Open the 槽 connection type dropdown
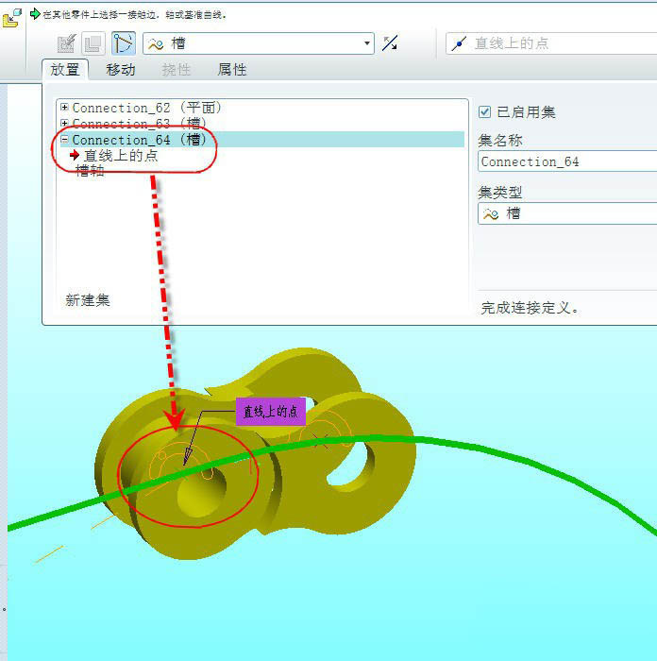 (259, 43)
